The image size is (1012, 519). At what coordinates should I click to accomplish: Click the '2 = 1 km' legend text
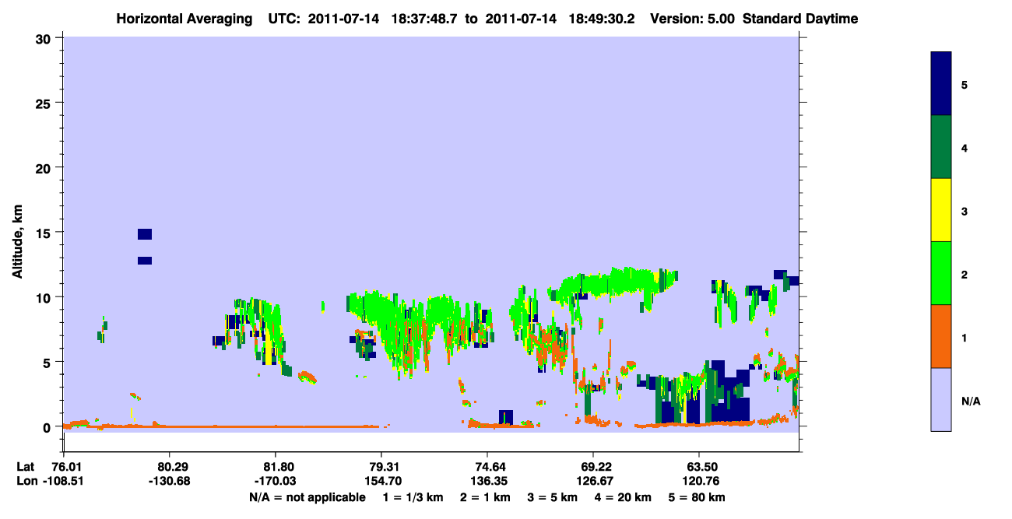(x=485, y=497)
